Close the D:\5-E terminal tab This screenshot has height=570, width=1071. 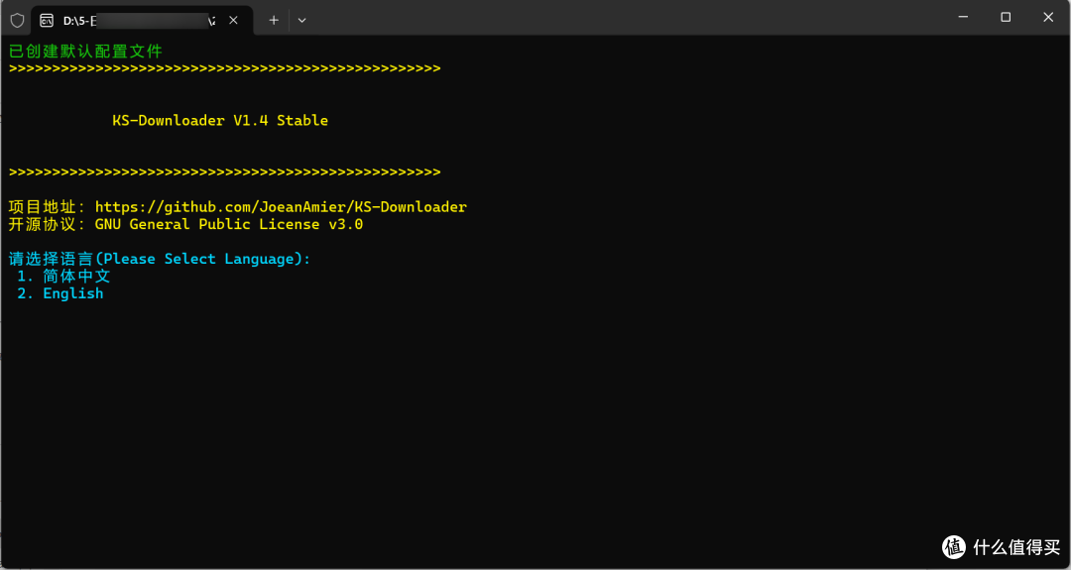tap(233, 21)
